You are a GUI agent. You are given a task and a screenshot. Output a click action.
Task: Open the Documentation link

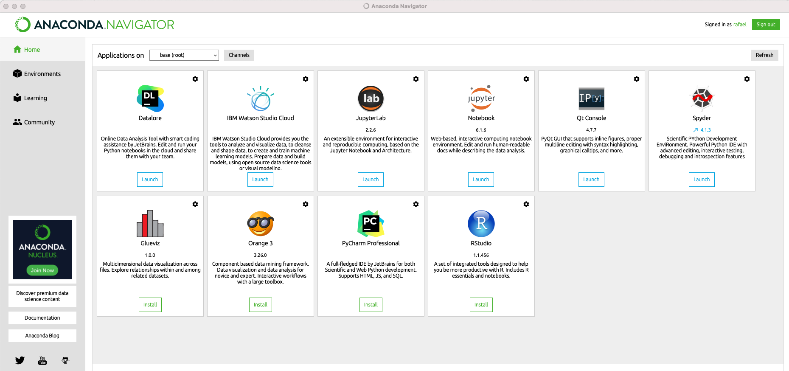coord(42,318)
